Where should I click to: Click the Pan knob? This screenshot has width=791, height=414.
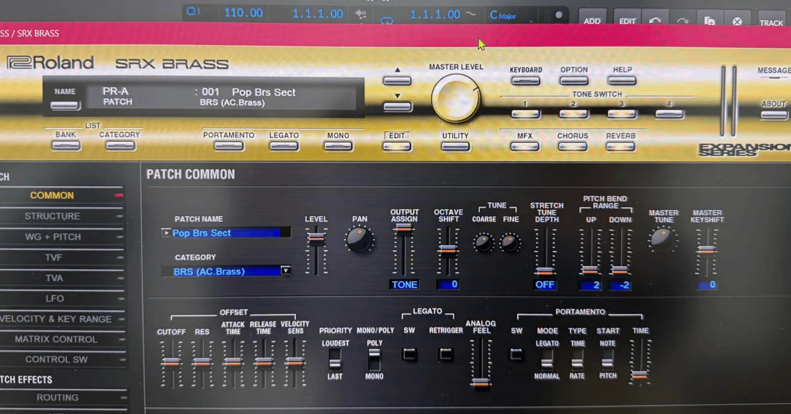[359, 239]
